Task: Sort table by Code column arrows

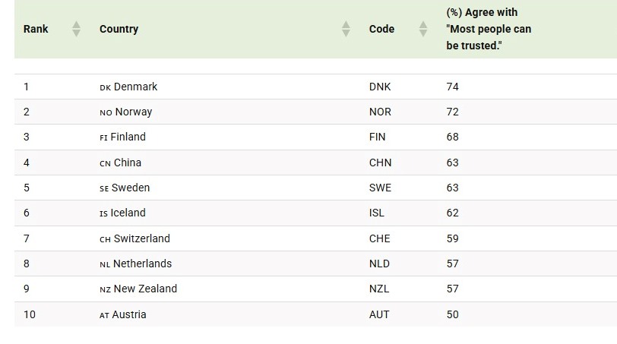Action: point(423,29)
